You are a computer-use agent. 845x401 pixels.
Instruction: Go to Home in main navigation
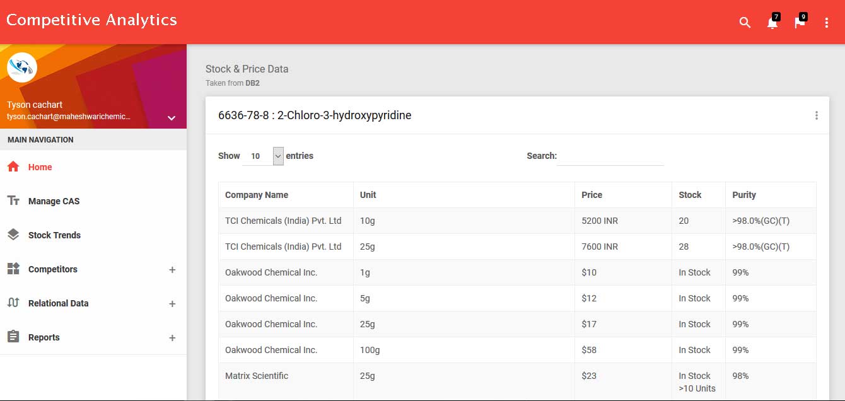pyautogui.click(x=93, y=167)
